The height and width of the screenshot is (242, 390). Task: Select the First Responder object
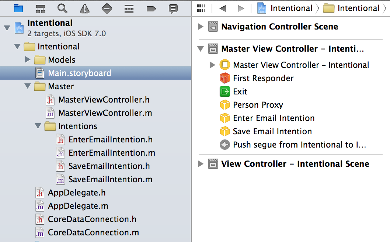(263, 78)
